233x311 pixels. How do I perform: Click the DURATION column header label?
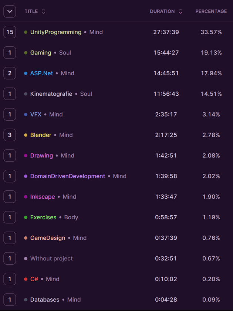(x=162, y=11)
